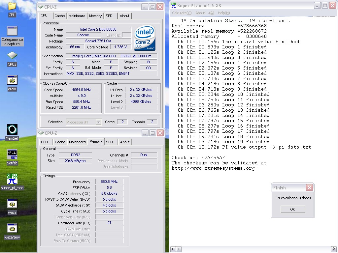Open the eram desktop icon
This screenshot has height=253, width=338.
click(12, 83)
